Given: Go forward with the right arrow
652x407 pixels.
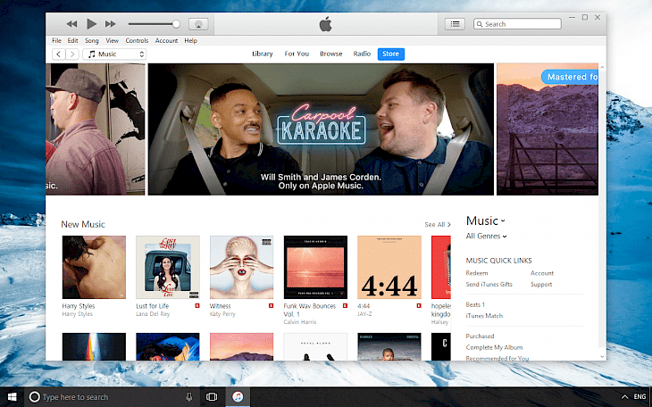Looking at the screenshot, I should point(72,54).
